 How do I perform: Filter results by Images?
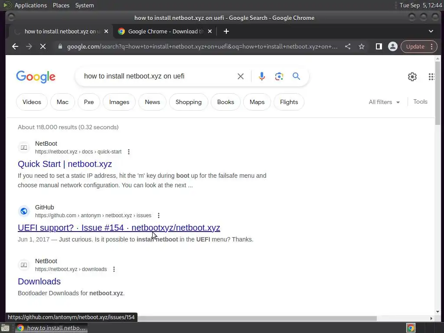pos(119,102)
